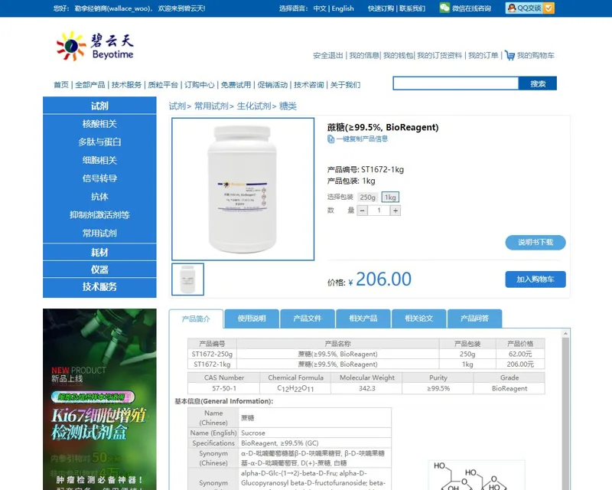
Task: Click breadcrumb 常用试剂
Action: coord(212,106)
